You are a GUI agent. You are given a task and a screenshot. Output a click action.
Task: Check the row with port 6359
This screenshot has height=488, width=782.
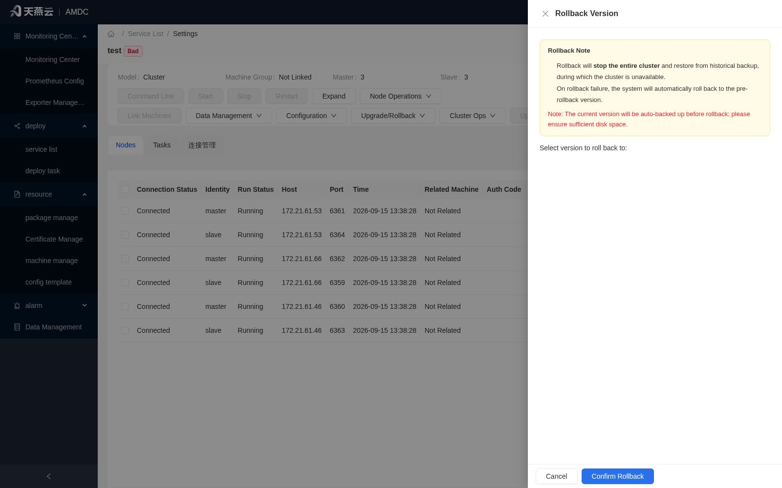pos(125,283)
